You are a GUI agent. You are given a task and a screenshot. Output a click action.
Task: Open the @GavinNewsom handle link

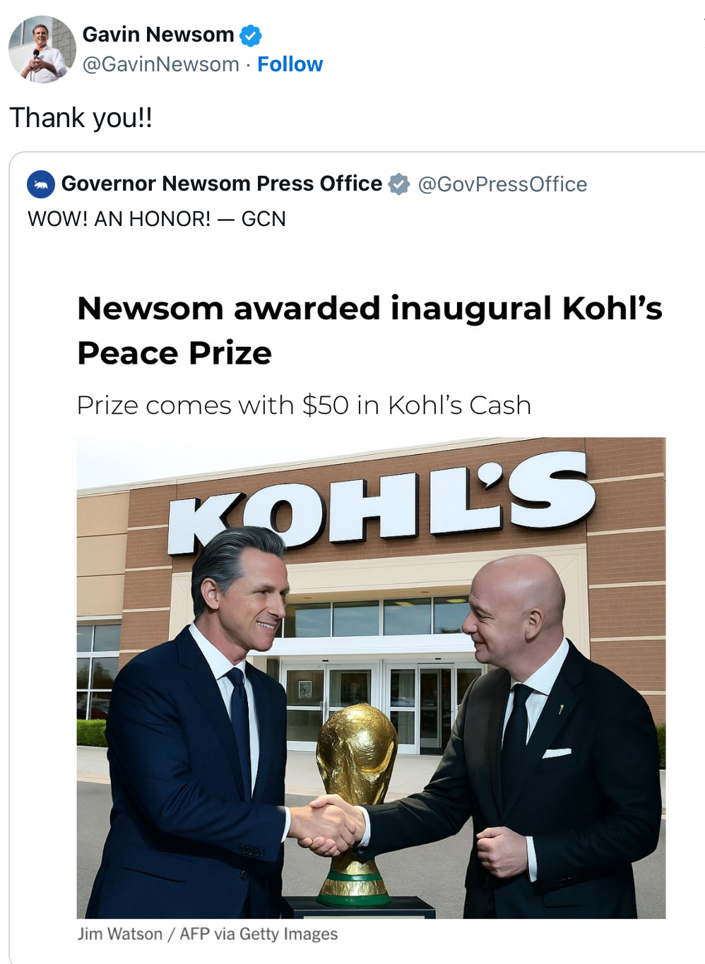[x=161, y=64]
